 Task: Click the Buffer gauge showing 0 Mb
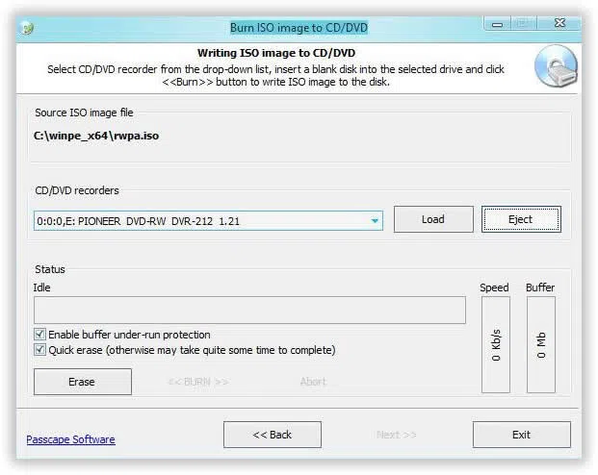coord(540,344)
